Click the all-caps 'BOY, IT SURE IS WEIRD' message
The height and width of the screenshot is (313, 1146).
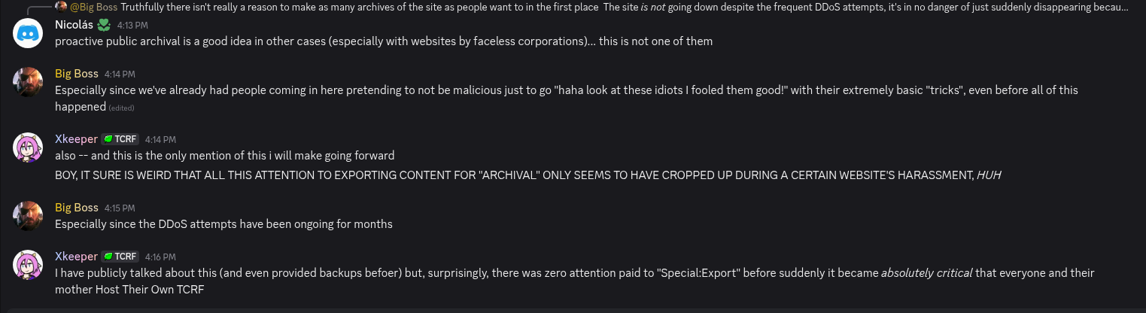pyautogui.click(x=528, y=175)
